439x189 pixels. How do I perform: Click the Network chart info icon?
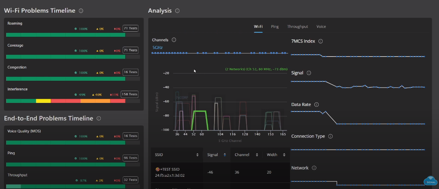tap(314, 168)
